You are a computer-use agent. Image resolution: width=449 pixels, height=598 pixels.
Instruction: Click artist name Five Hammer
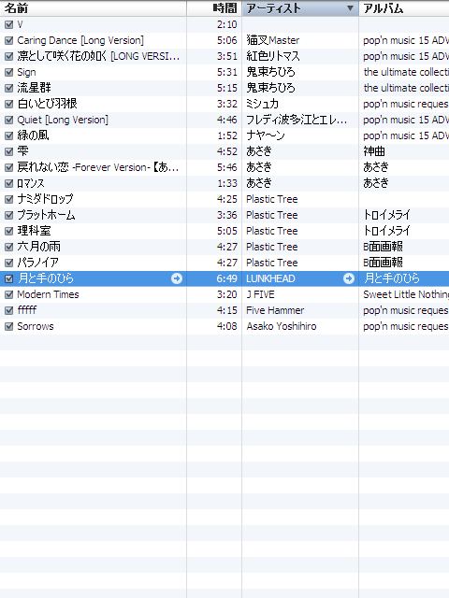click(x=275, y=311)
